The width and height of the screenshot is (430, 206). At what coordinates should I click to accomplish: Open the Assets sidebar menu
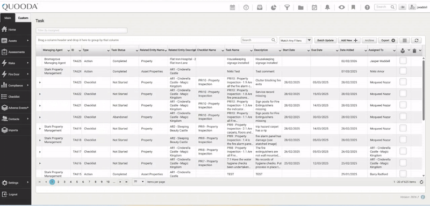[16, 41]
